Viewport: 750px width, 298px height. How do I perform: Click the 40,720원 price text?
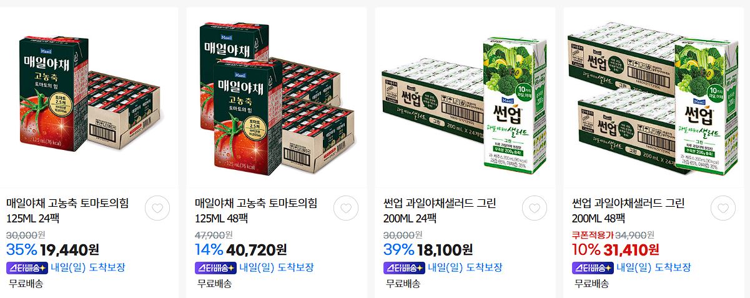click(x=257, y=250)
